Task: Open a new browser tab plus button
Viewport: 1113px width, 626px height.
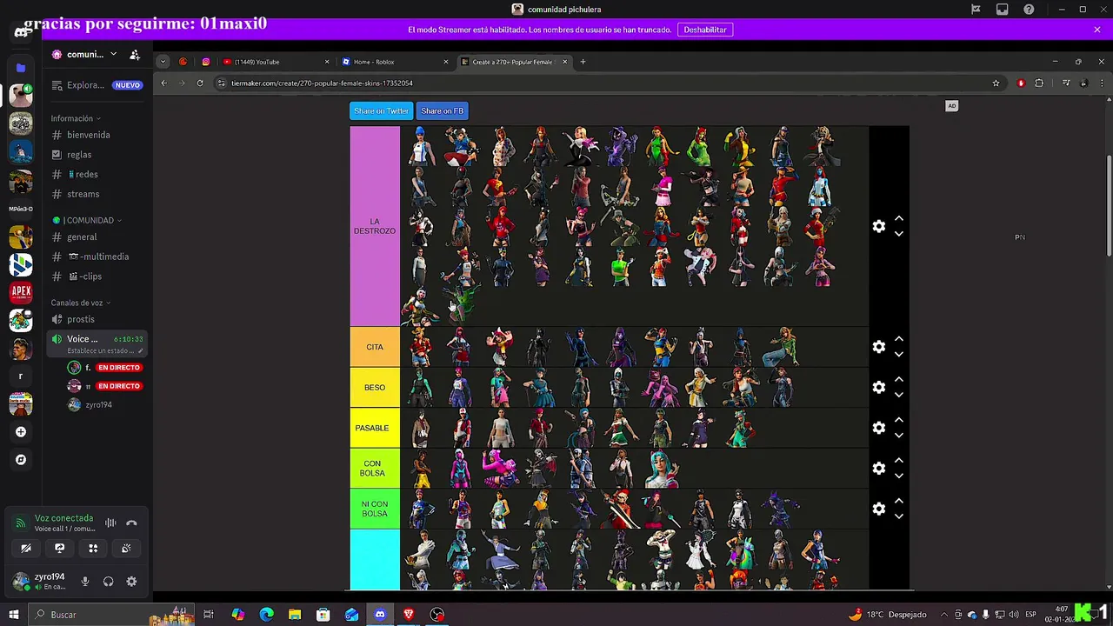Action: click(583, 62)
